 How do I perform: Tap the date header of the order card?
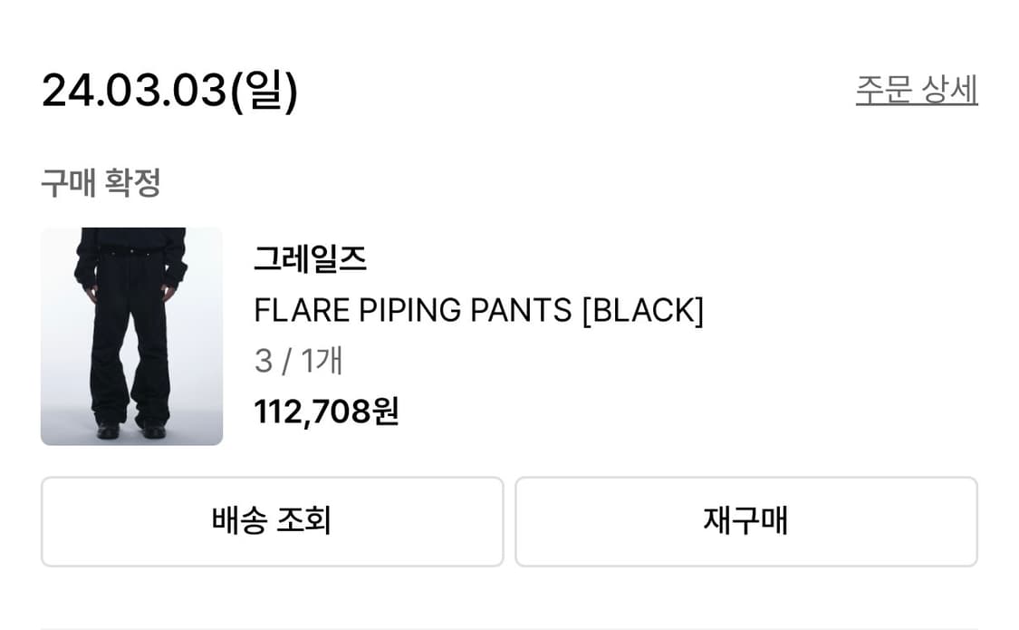[169, 90]
